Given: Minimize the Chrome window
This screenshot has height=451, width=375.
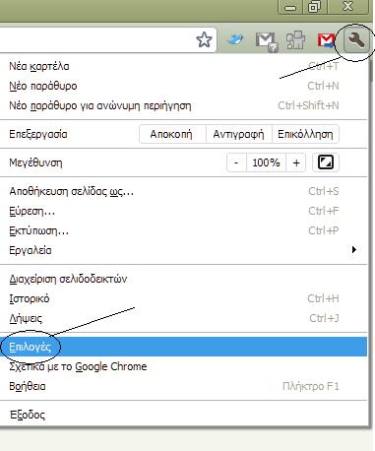Looking at the screenshot, I should [x=290, y=7].
